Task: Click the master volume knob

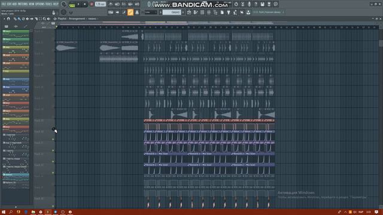Action: click(64, 4)
